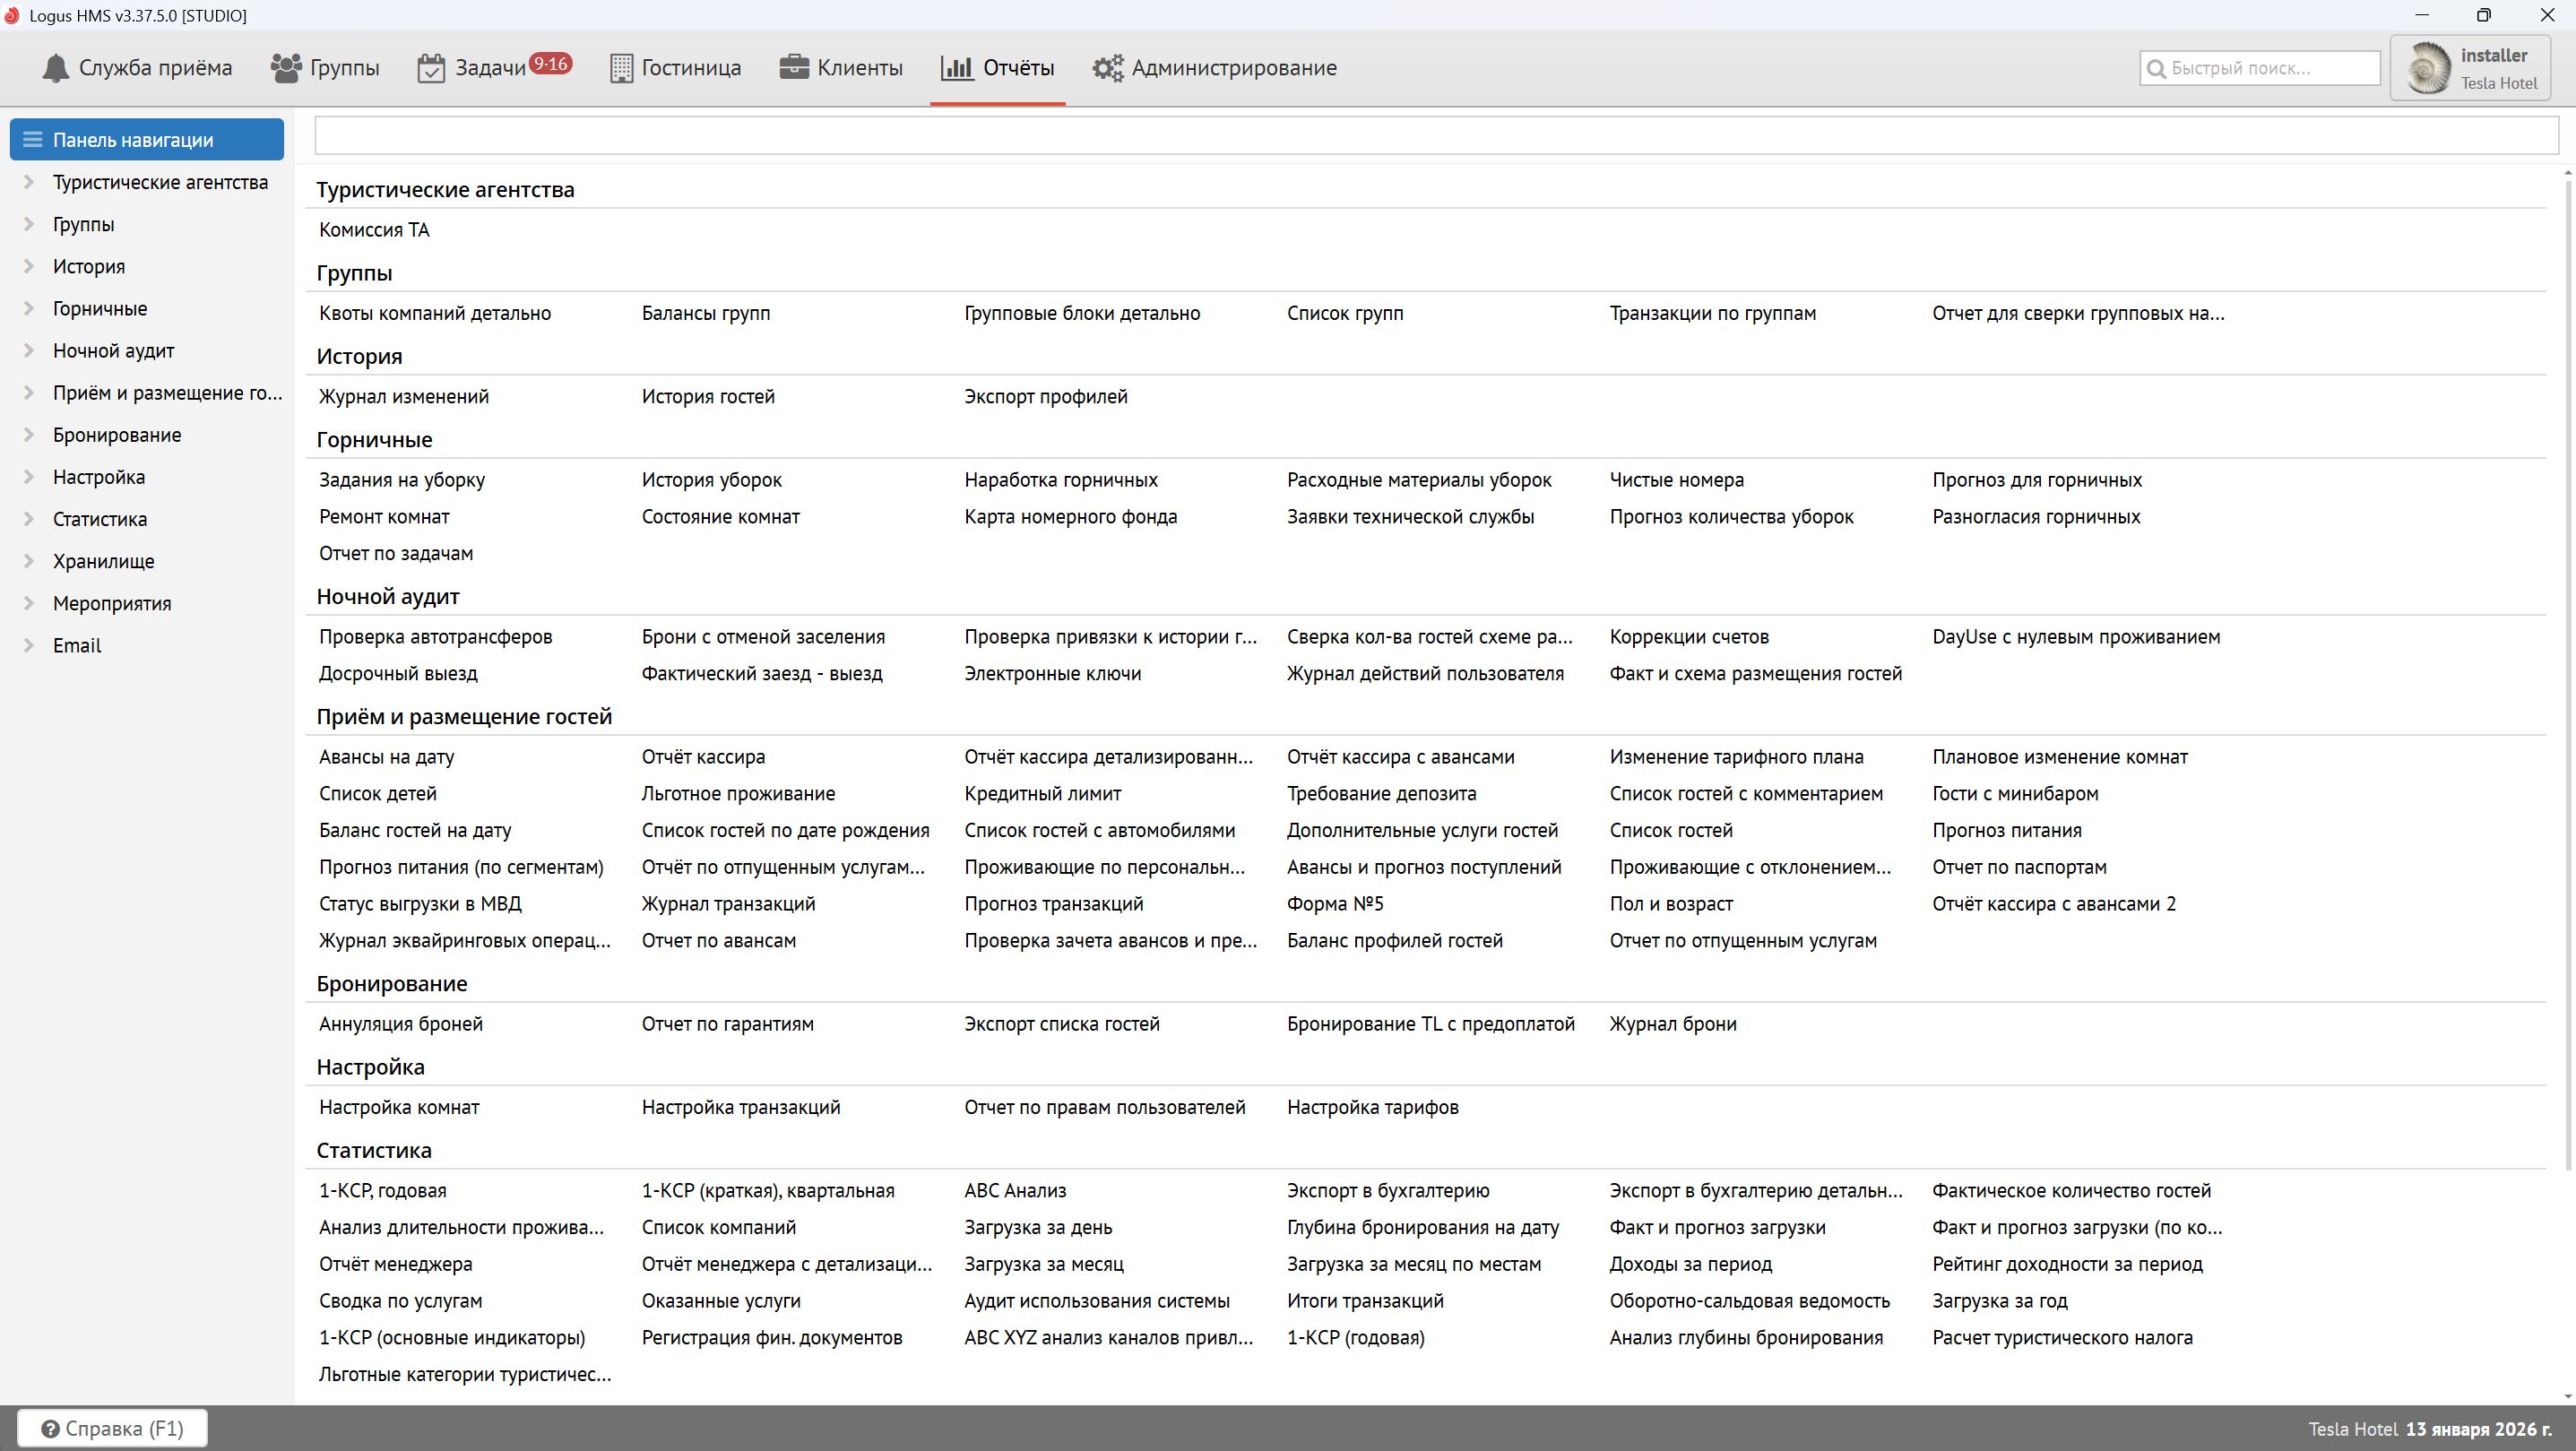Screen dimensions: 2576x1451
Task: Expand Туристические агентства tree node
Action: pyautogui.click(x=29, y=182)
